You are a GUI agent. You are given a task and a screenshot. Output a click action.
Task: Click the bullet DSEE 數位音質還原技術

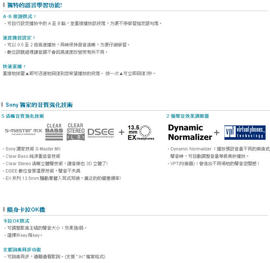42,171
